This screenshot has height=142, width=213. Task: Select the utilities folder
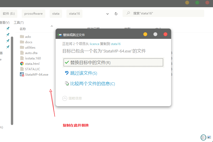pyautogui.click(x=30, y=48)
